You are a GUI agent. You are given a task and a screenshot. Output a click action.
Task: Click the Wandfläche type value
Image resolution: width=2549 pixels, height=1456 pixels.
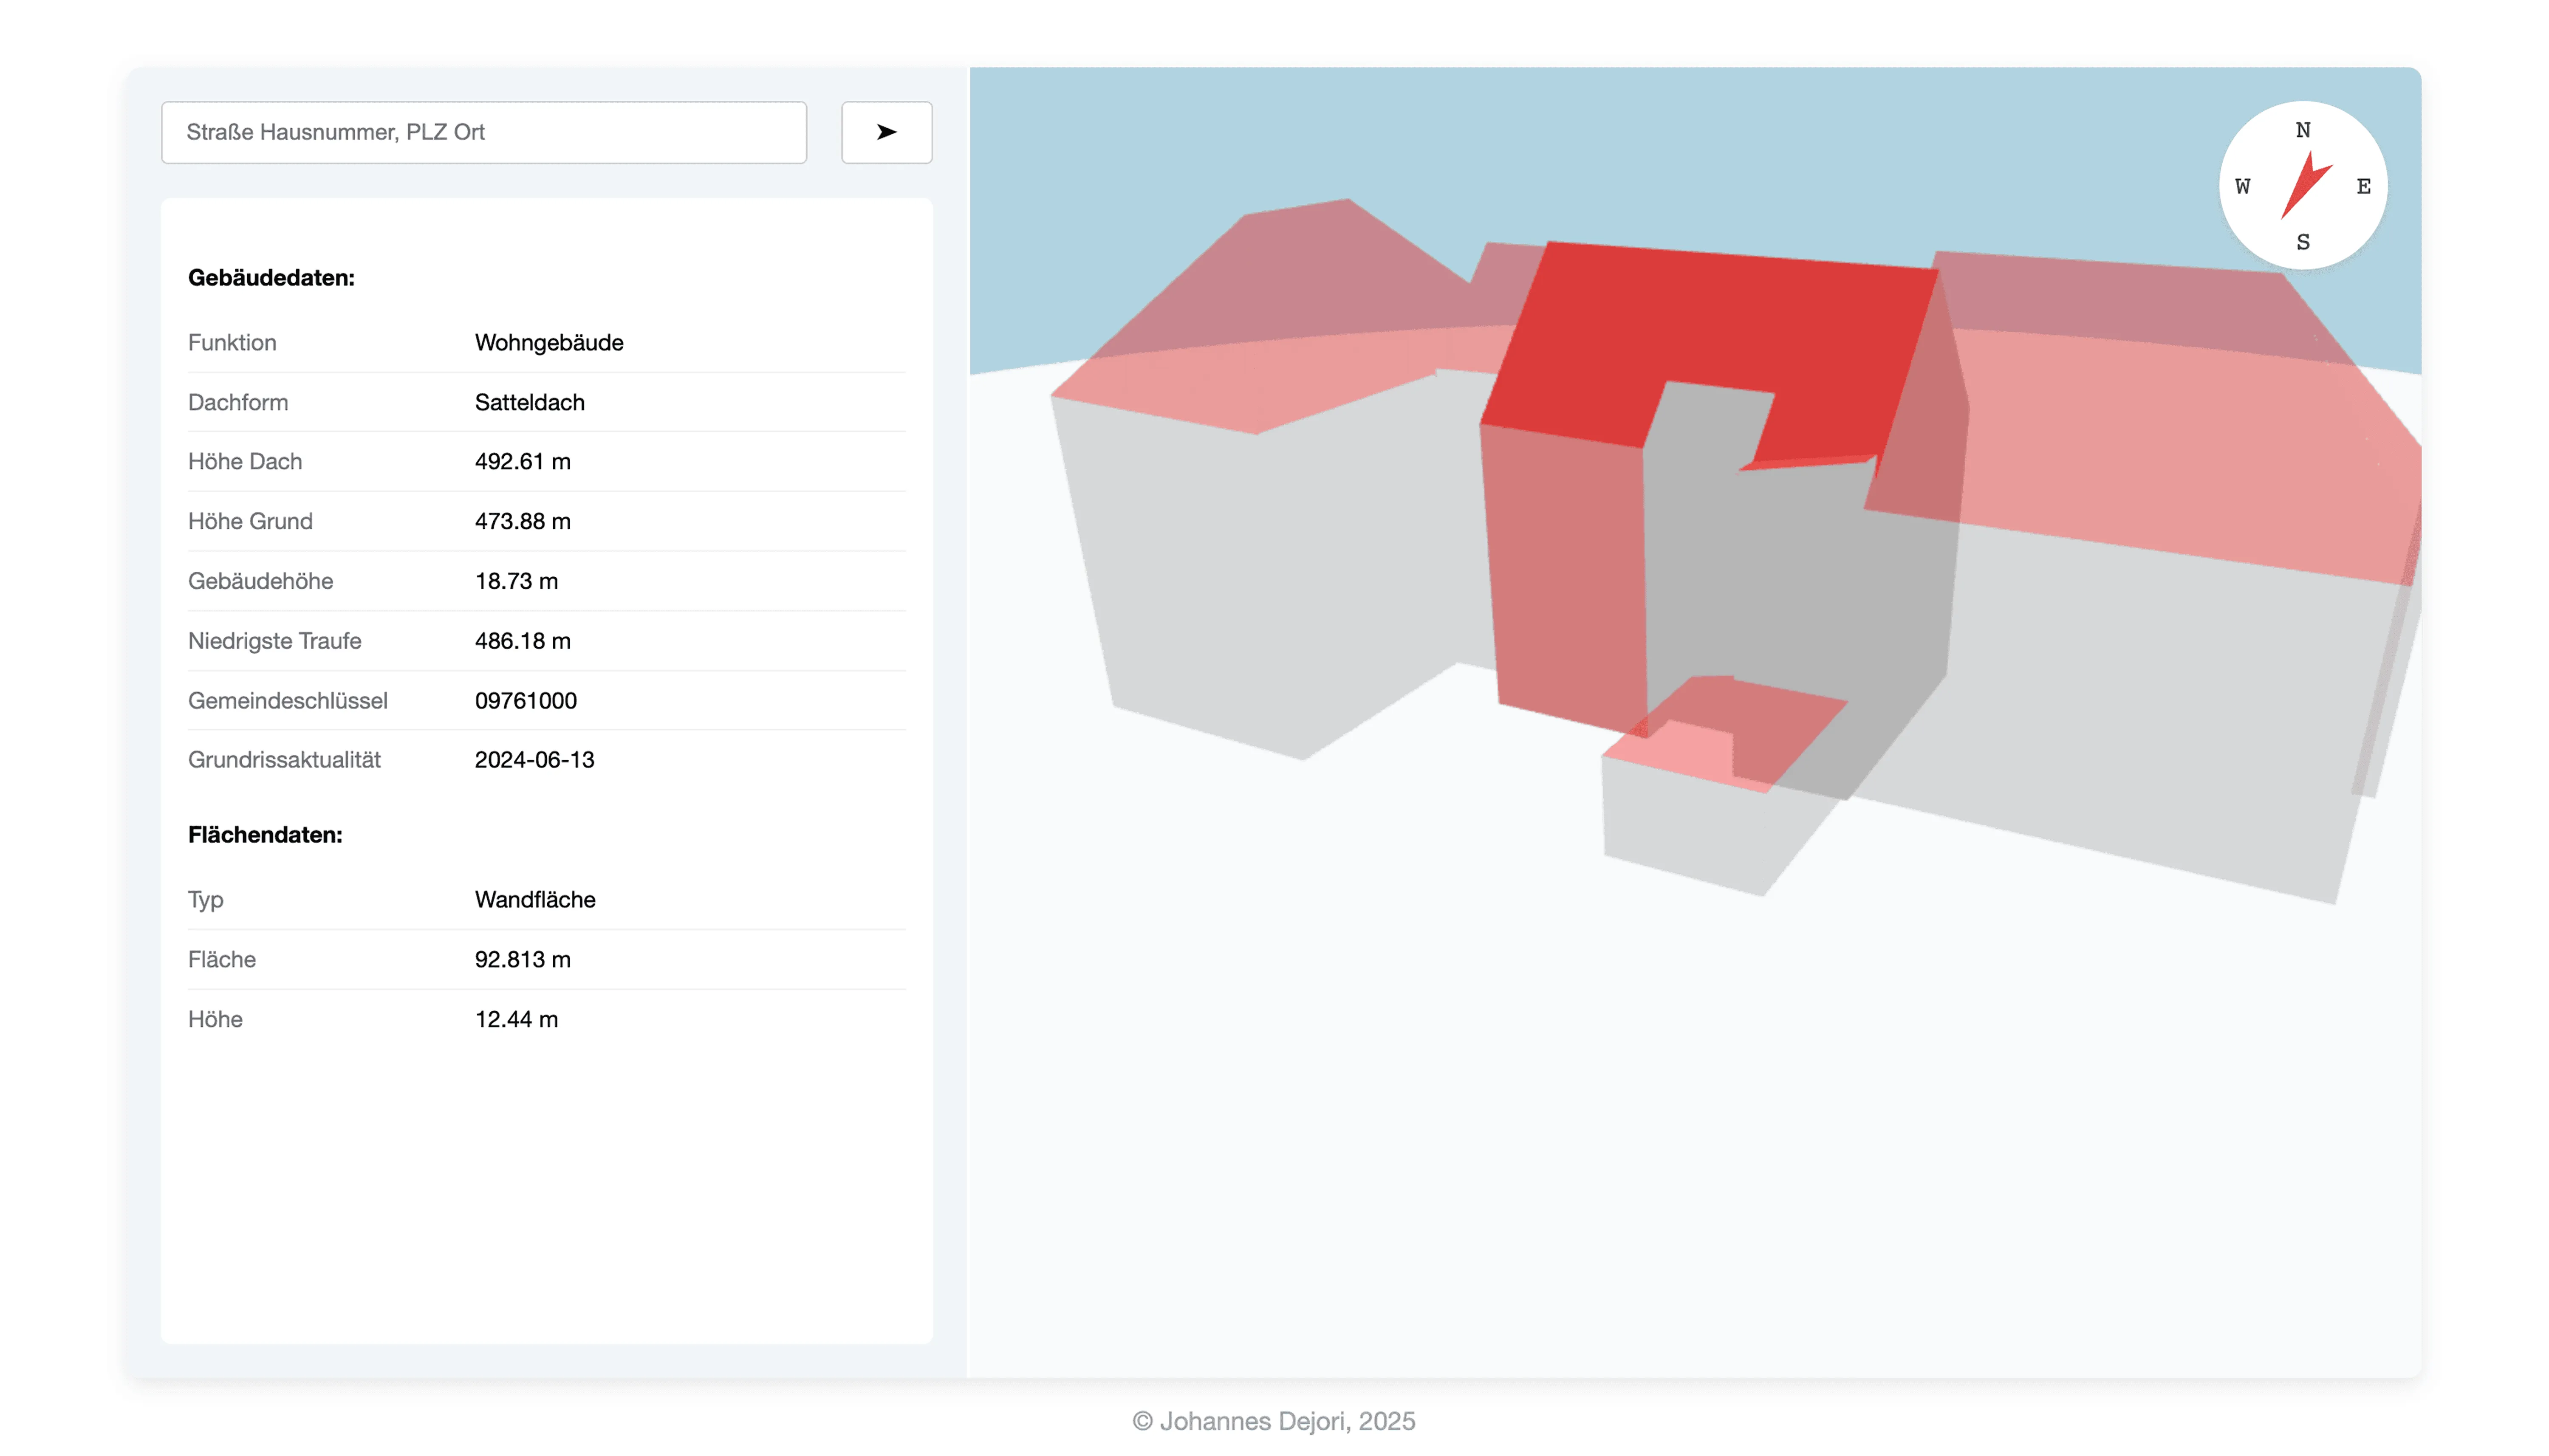coord(534,900)
